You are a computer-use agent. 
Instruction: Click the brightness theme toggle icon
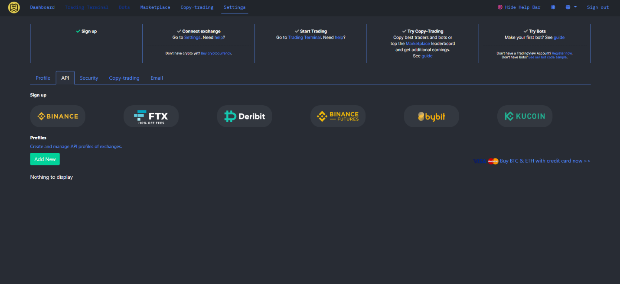pyautogui.click(x=553, y=7)
